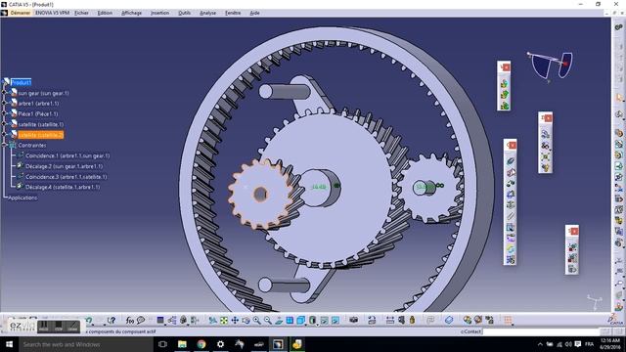Select the Angle Constraint tool

pyautogui.click(x=511, y=195)
